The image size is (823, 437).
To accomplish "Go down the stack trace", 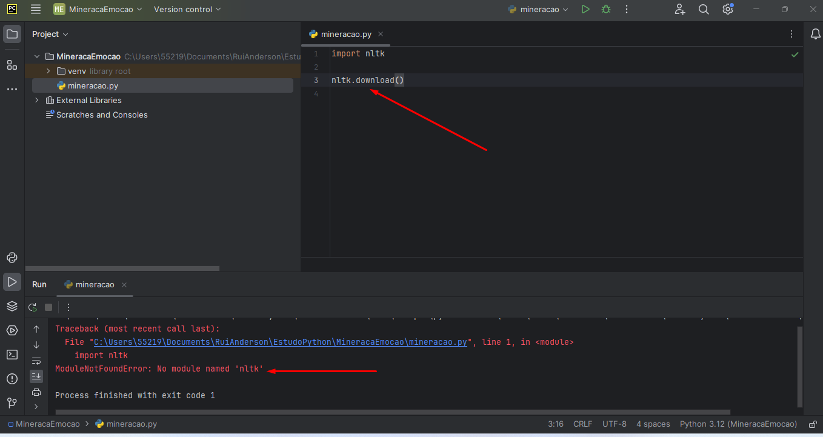I will [x=36, y=345].
